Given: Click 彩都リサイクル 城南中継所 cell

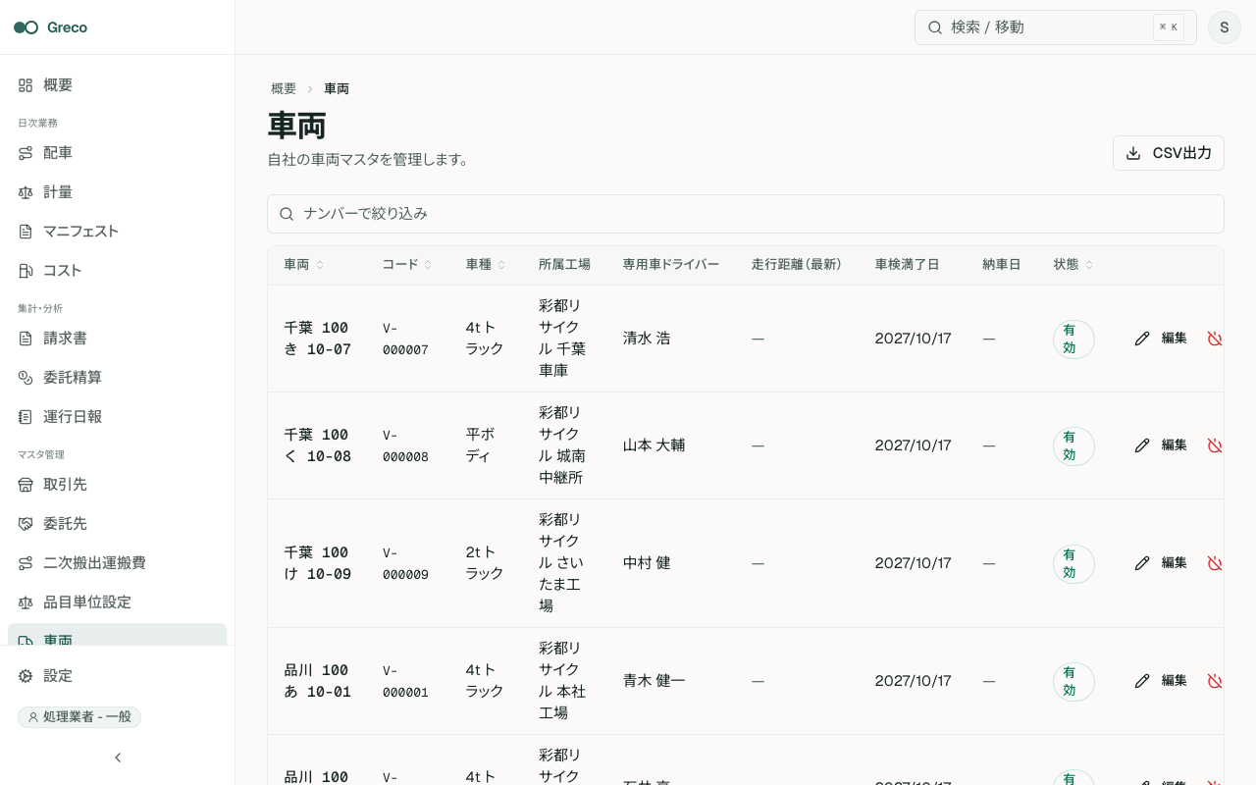Looking at the screenshot, I should pos(562,445).
